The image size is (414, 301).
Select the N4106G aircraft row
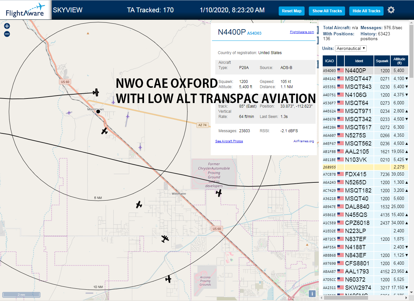pos(365,95)
